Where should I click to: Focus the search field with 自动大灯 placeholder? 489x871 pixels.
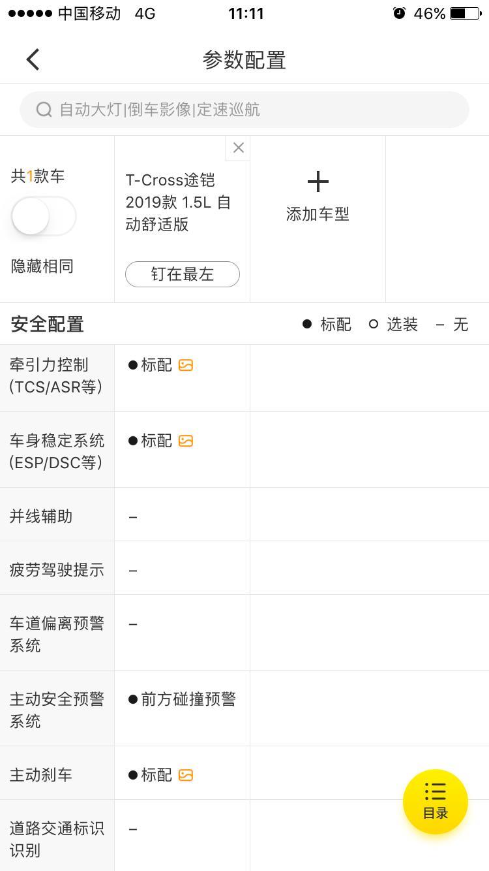(x=244, y=110)
